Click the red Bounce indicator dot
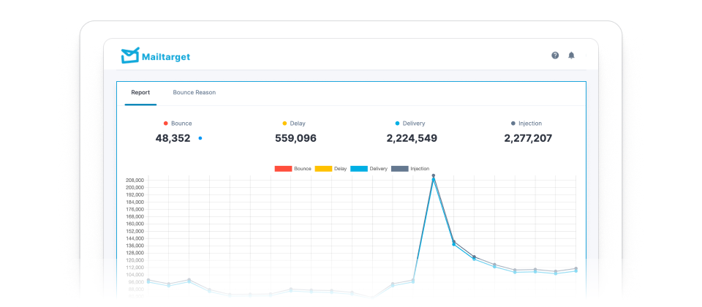This screenshot has height=307, width=702. (x=166, y=124)
